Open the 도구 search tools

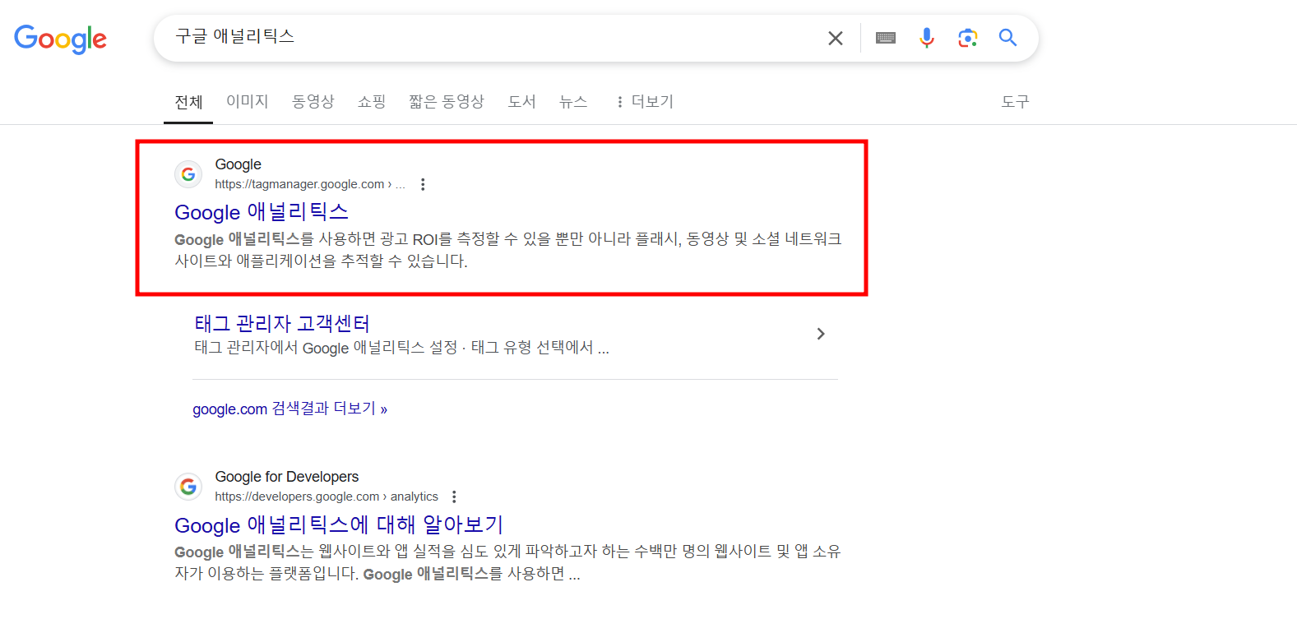click(1015, 101)
